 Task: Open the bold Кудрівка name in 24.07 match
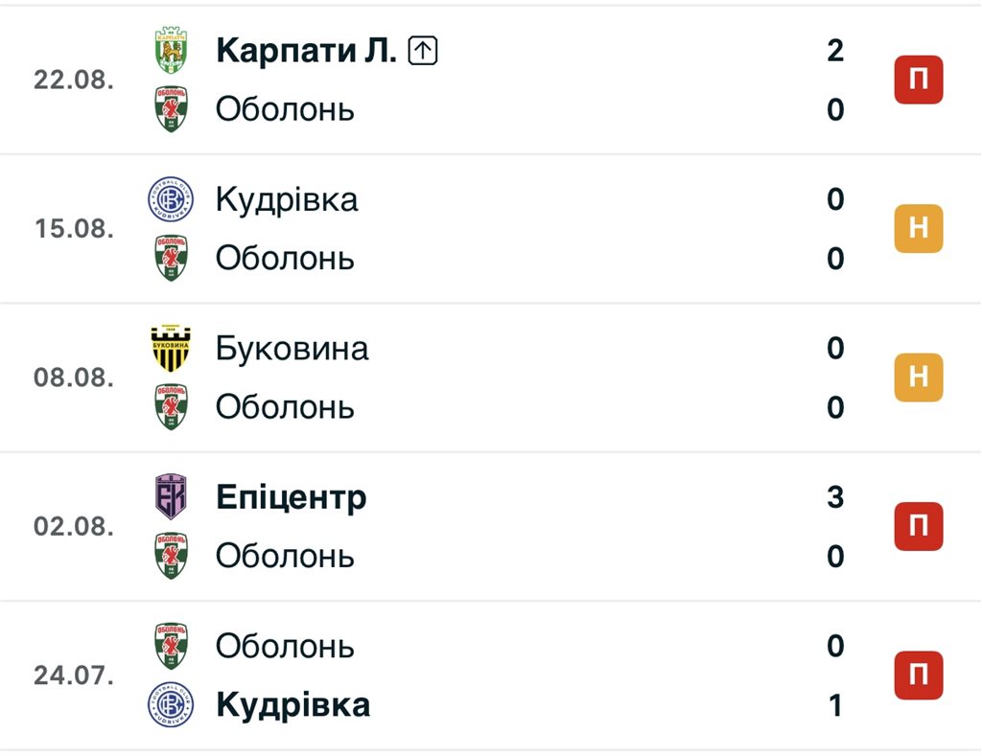(292, 704)
